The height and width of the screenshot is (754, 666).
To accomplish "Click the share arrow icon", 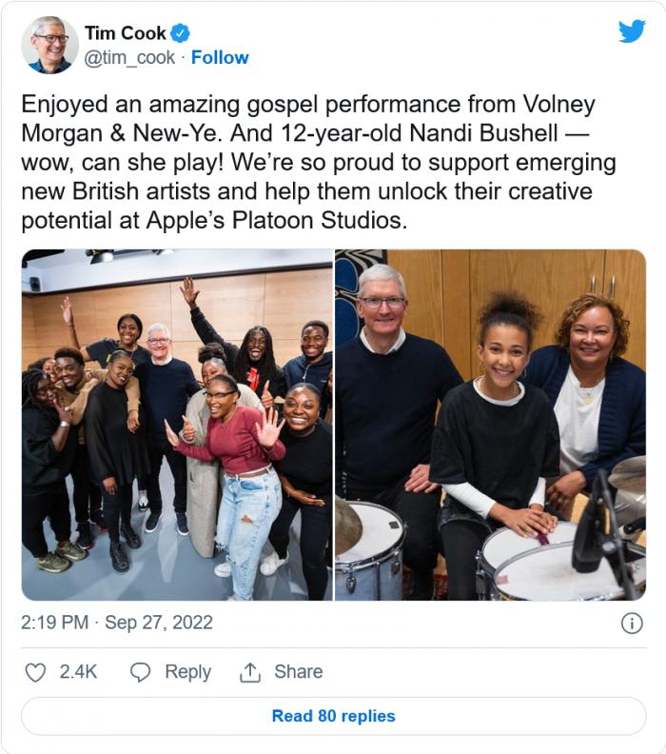I will [x=250, y=672].
